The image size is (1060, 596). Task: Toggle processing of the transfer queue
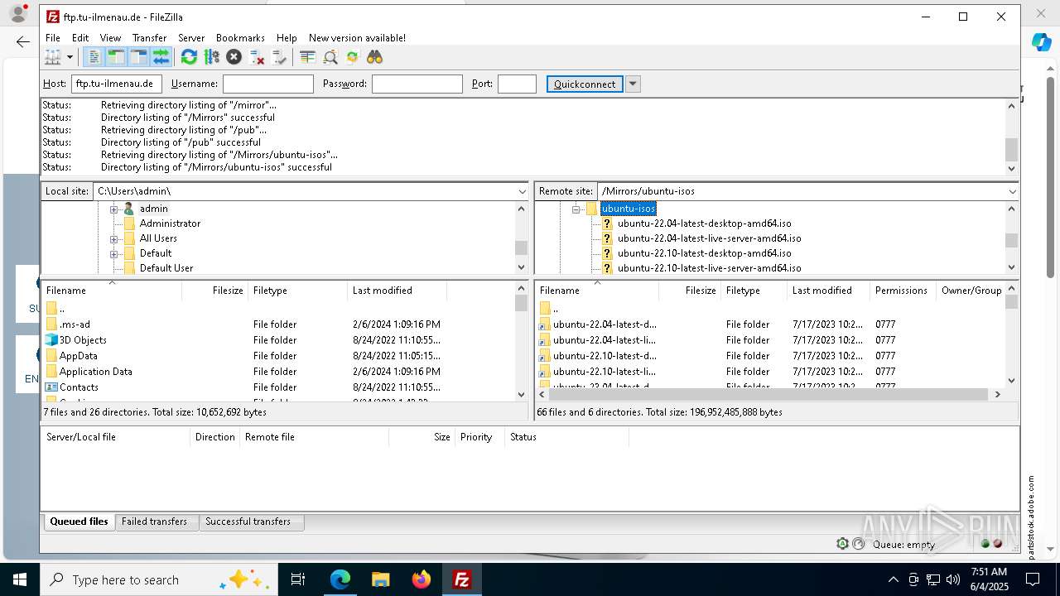(211, 57)
